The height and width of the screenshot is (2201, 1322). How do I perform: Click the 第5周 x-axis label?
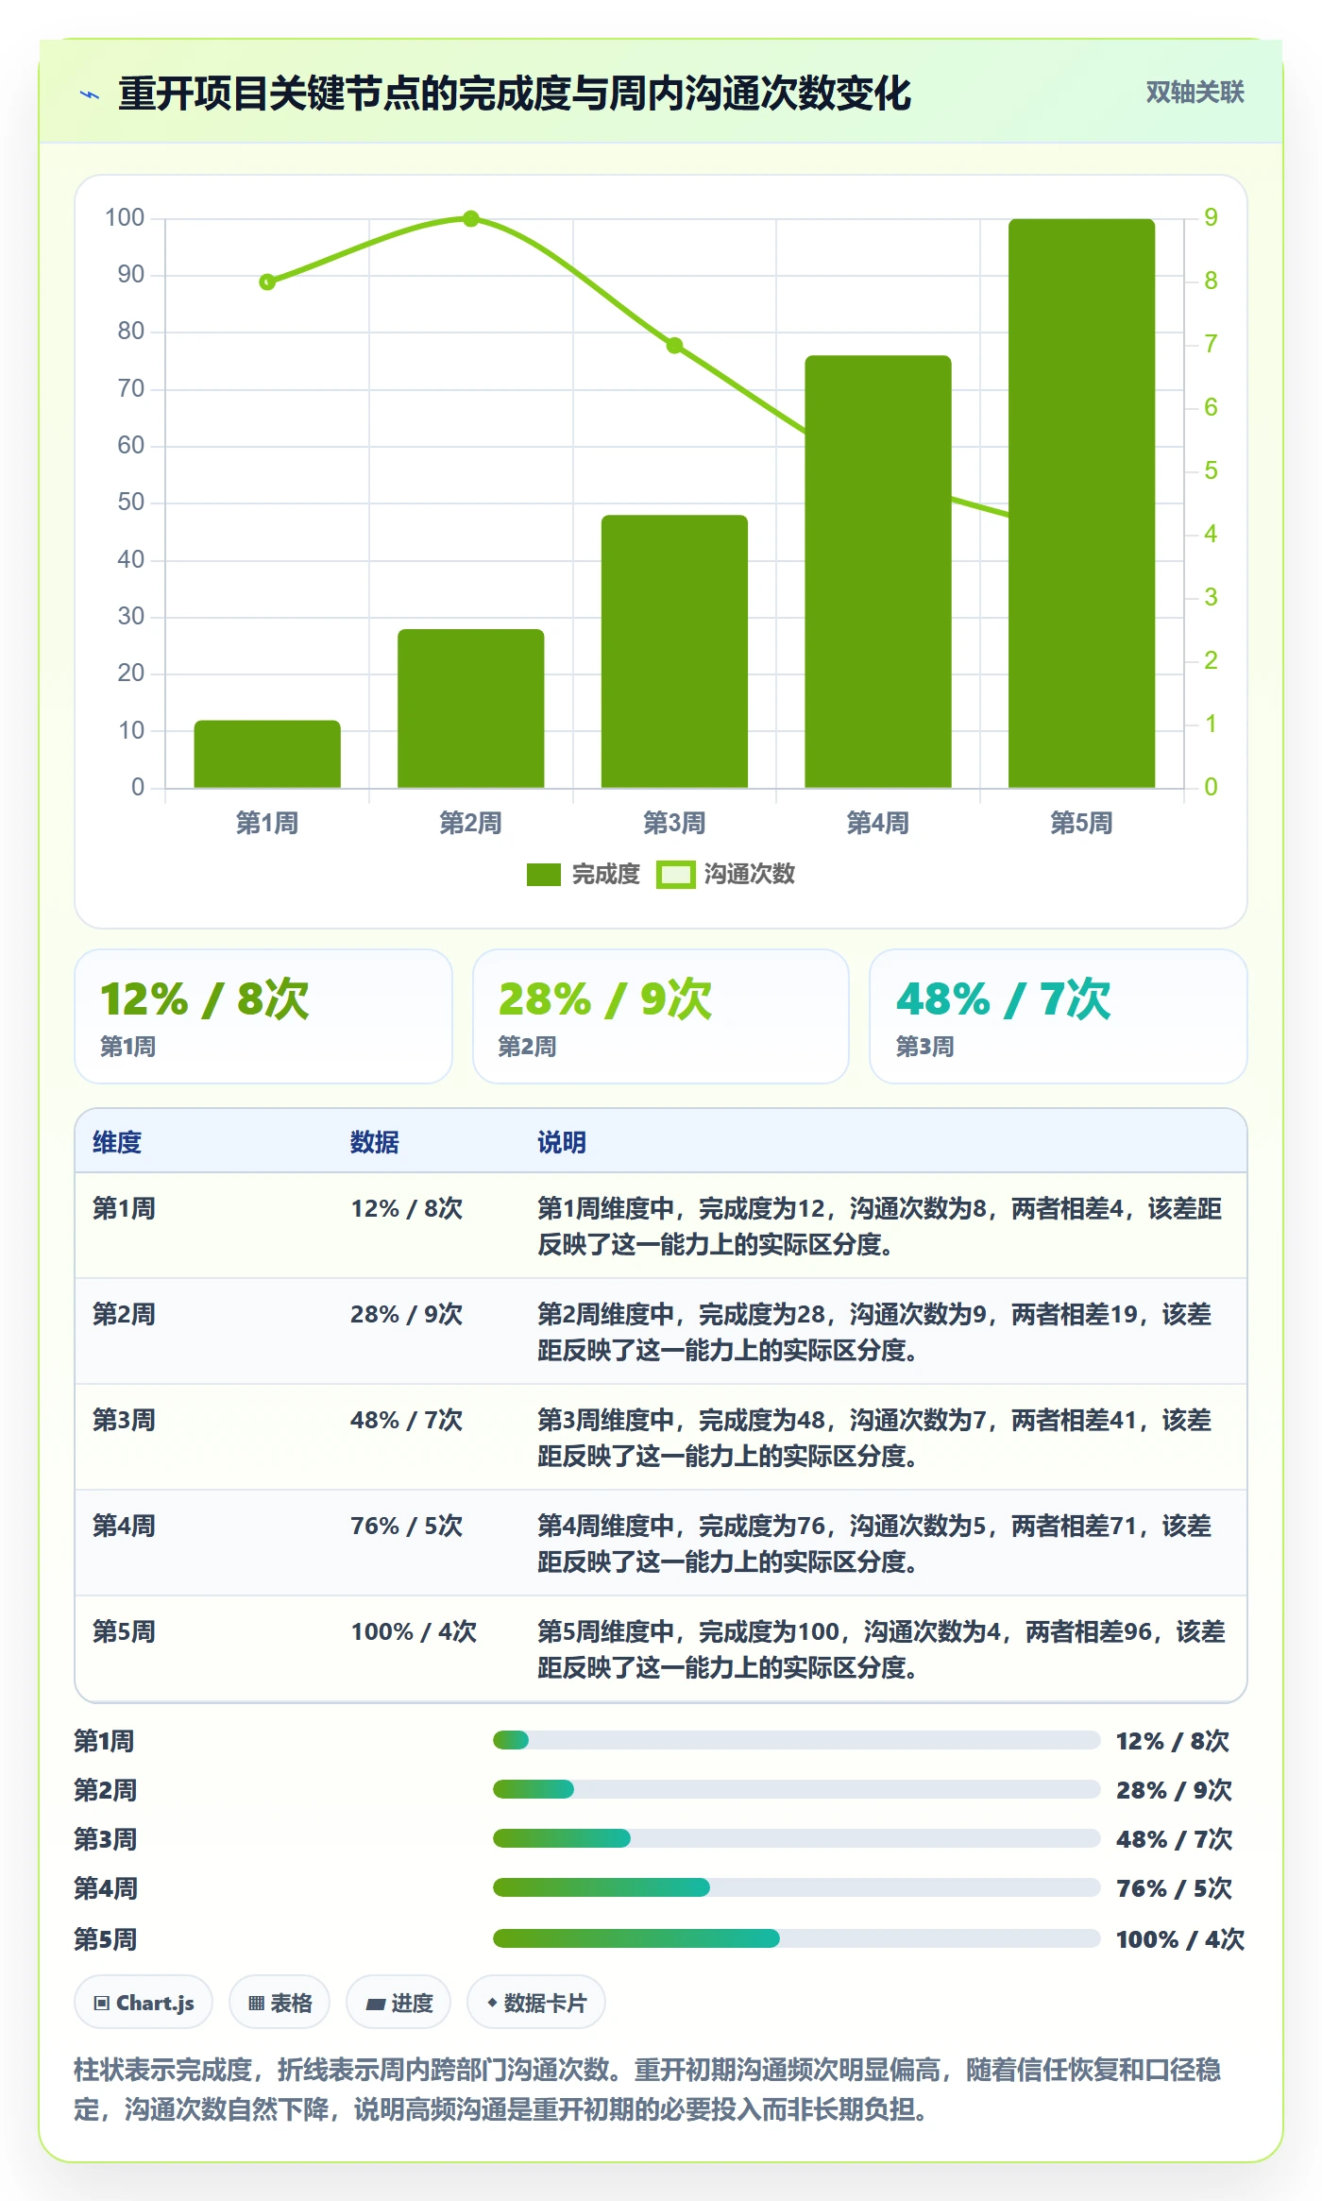coord(1081,823)
